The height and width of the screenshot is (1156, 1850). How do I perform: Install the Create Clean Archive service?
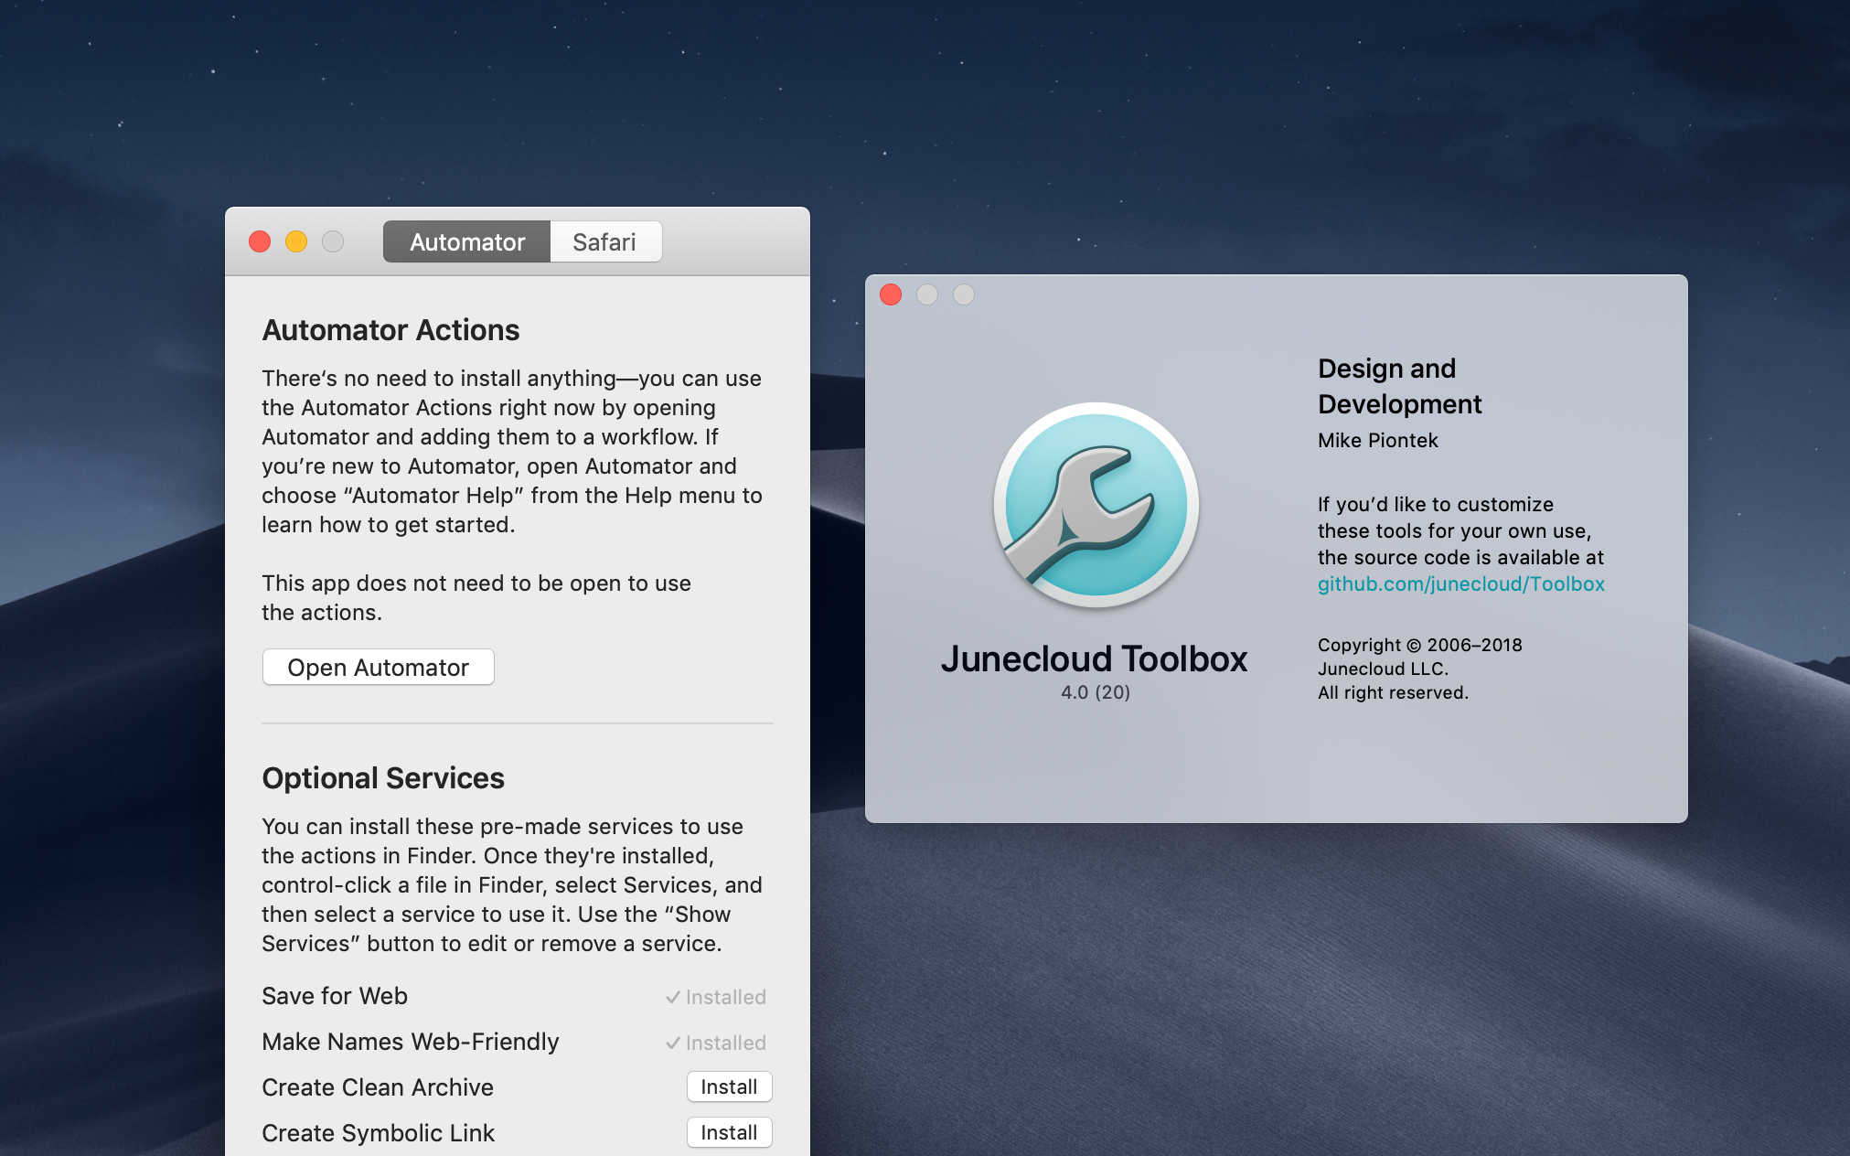729,1086
